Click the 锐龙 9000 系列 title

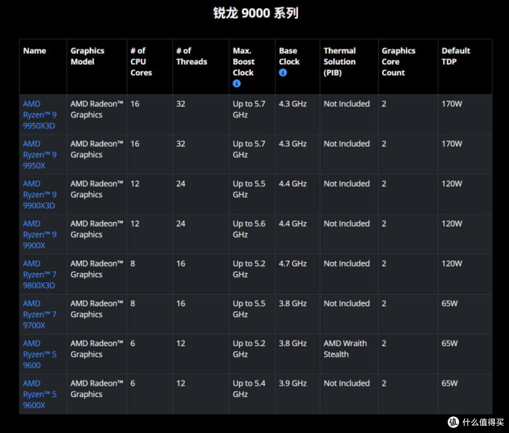point(255,13)
